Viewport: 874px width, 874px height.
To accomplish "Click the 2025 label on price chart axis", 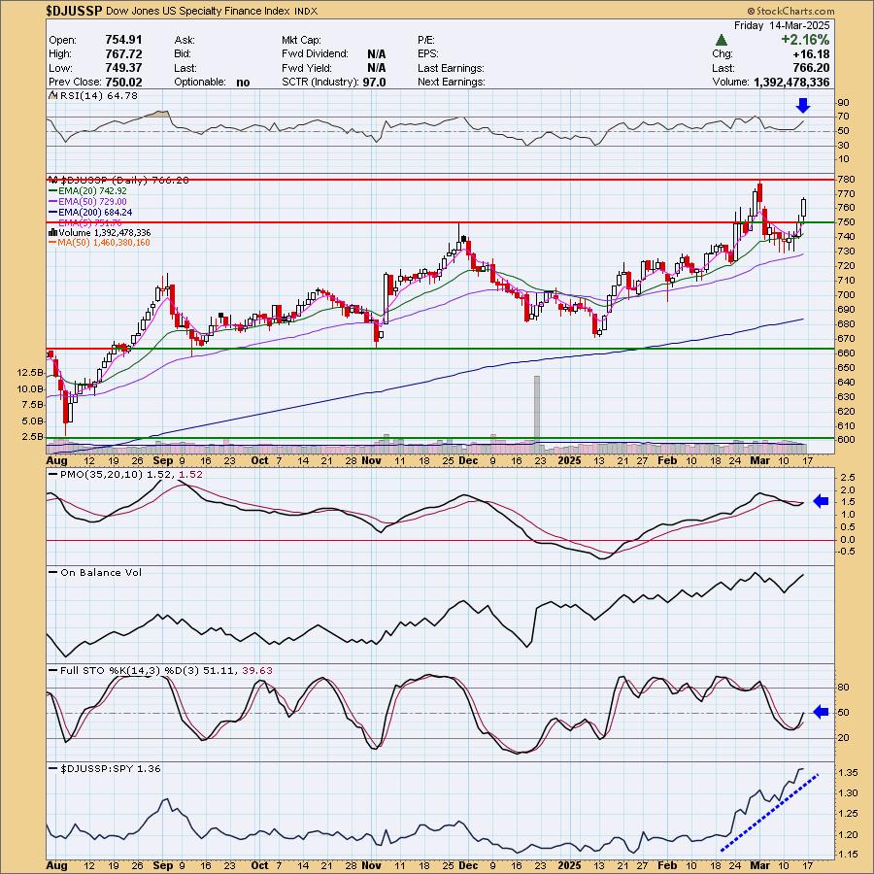I will click(x=570, y=460).
